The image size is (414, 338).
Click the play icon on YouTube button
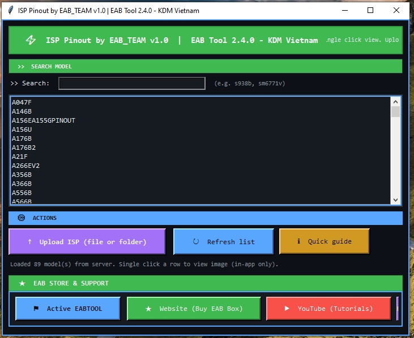pos(287,309)
